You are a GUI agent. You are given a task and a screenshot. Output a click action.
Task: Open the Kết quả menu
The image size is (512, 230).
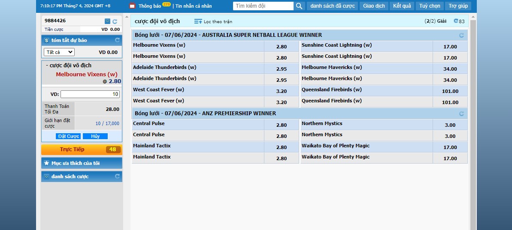click(x=402, y=6)
